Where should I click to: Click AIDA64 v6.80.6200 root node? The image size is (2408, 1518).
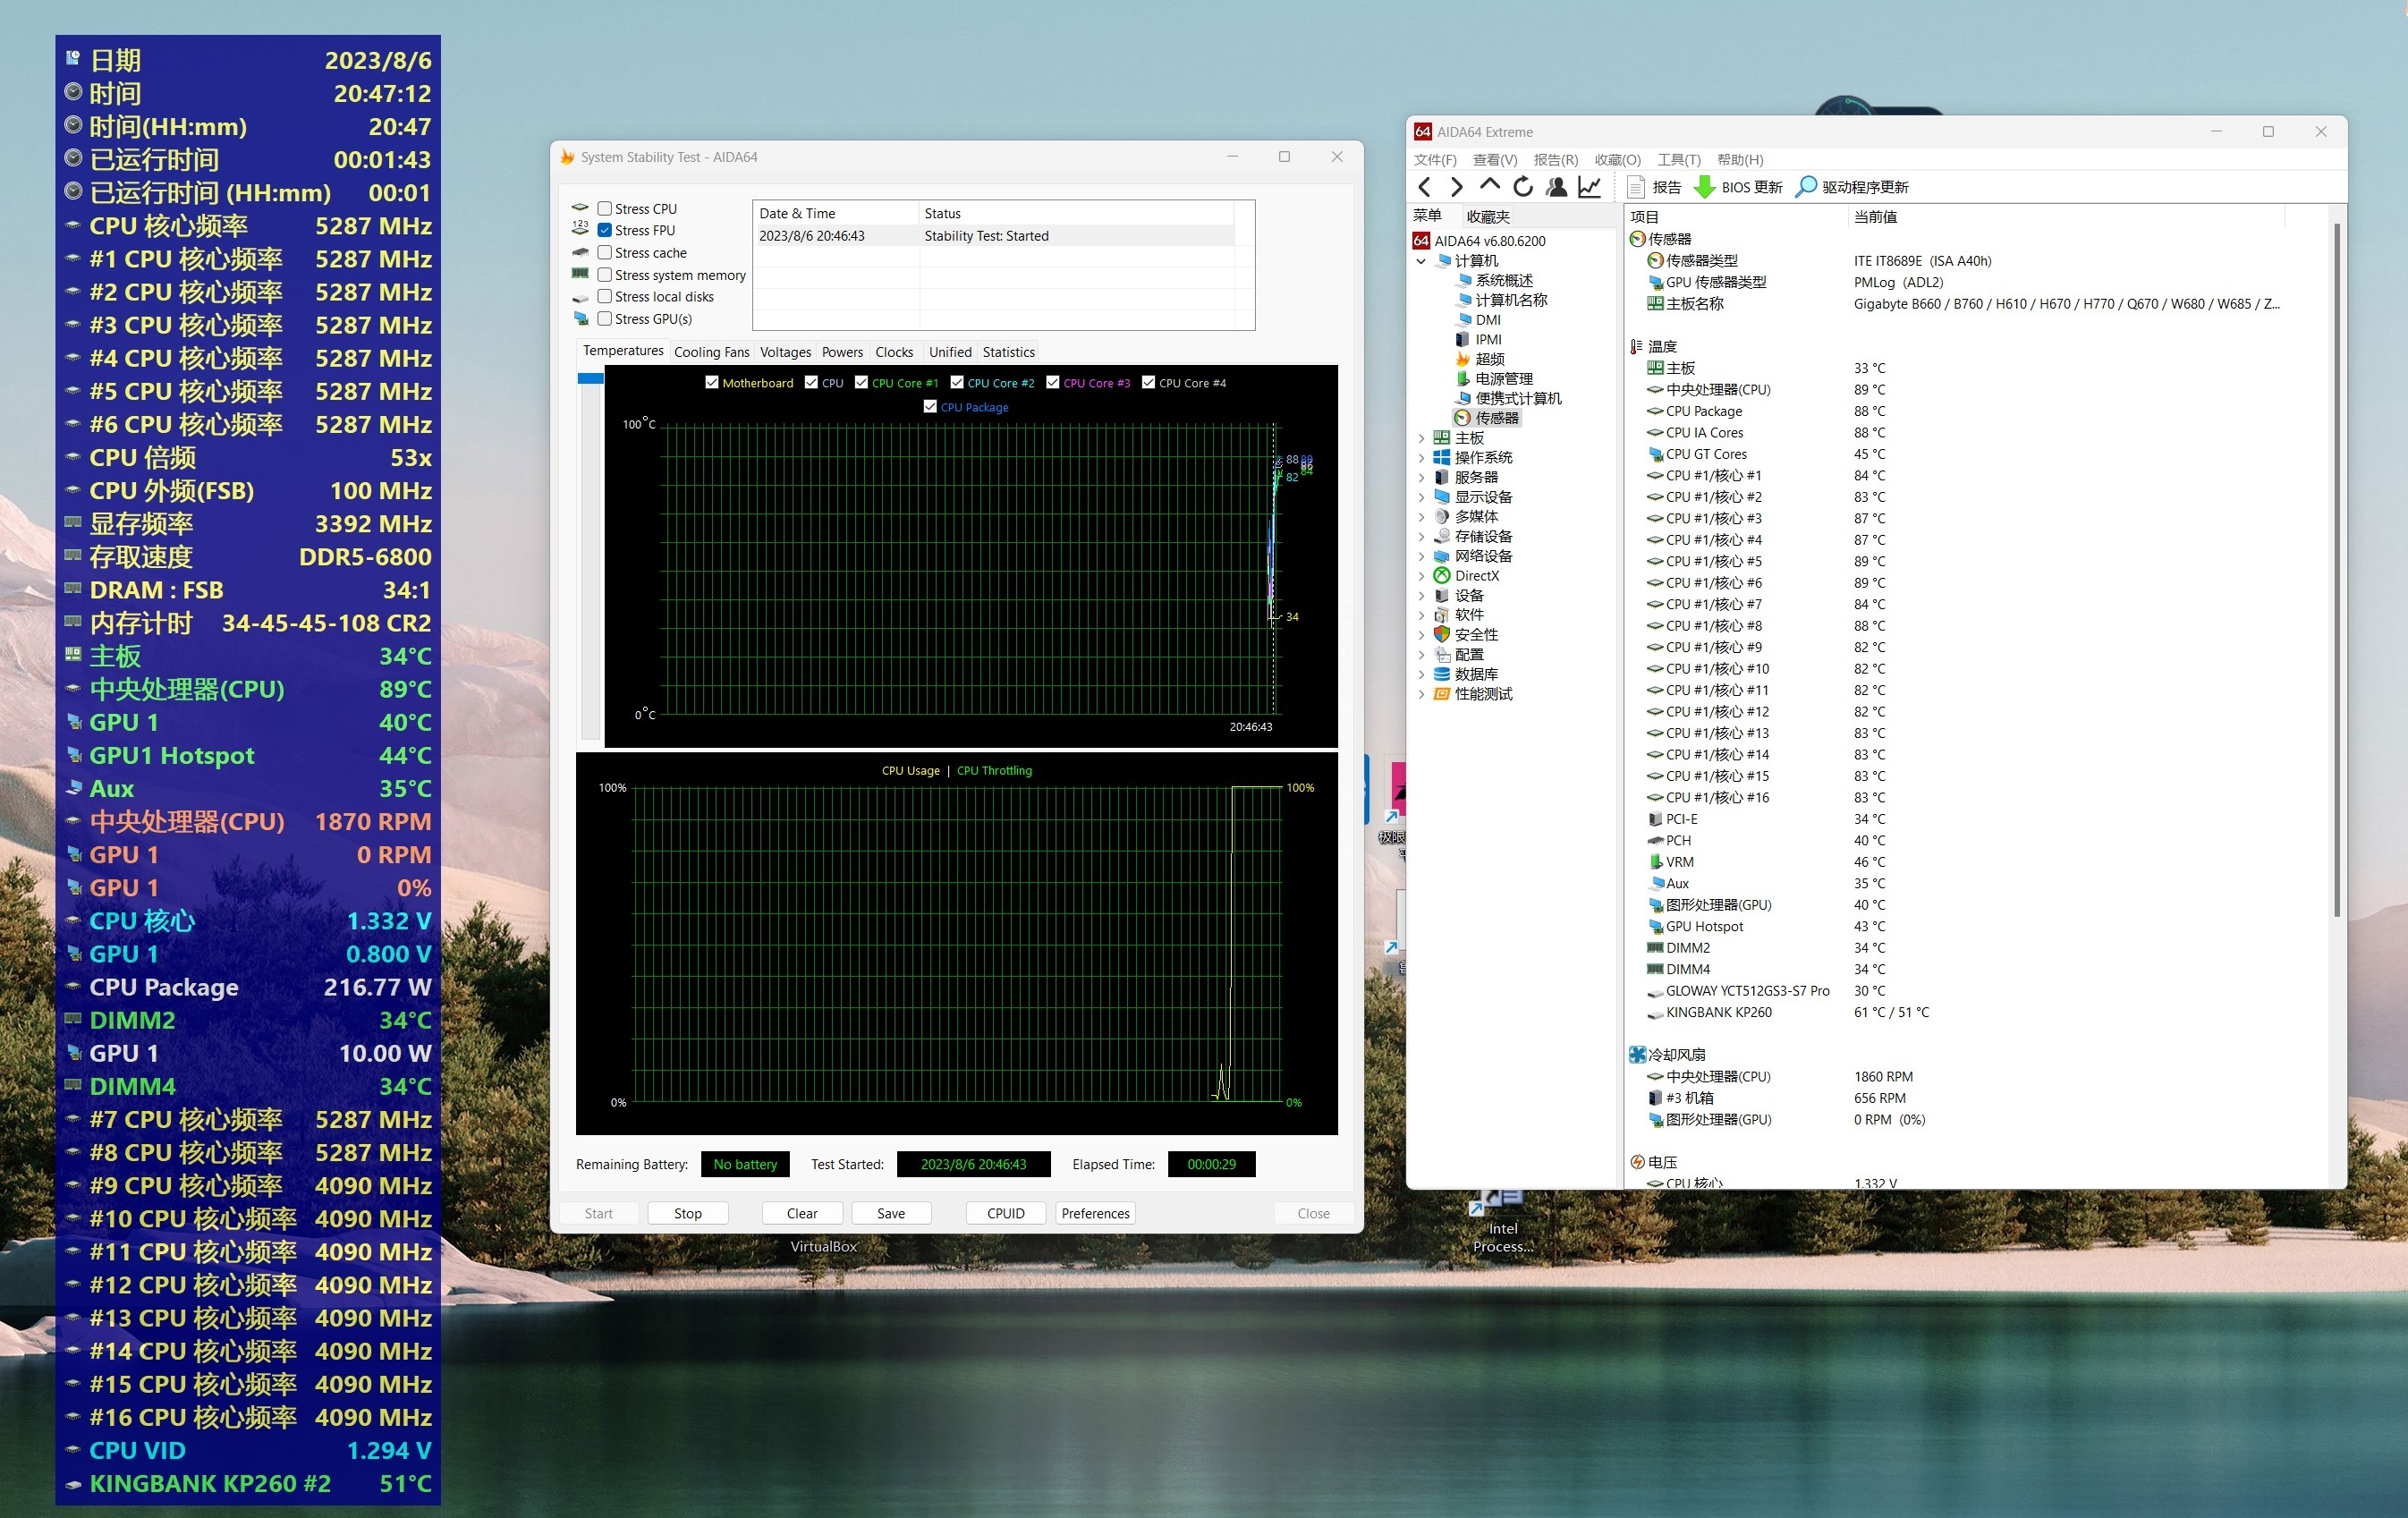[x=1489, y=241]
